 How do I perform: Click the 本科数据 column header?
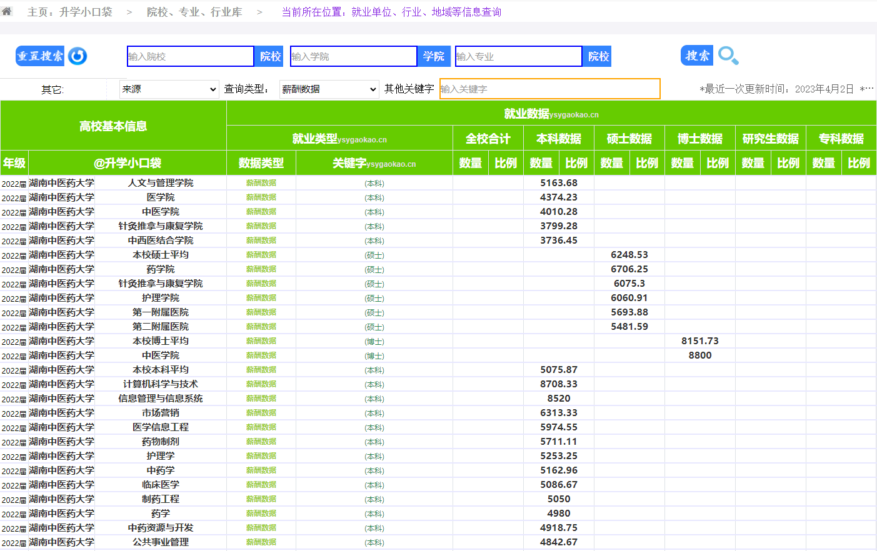click(558, 139)
